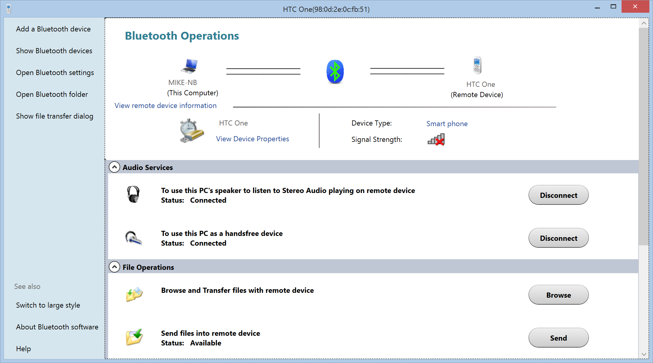Click the MIKE-NB laptop computer icon
Viewport: 653px width, 363px height.
click(189, 66)
